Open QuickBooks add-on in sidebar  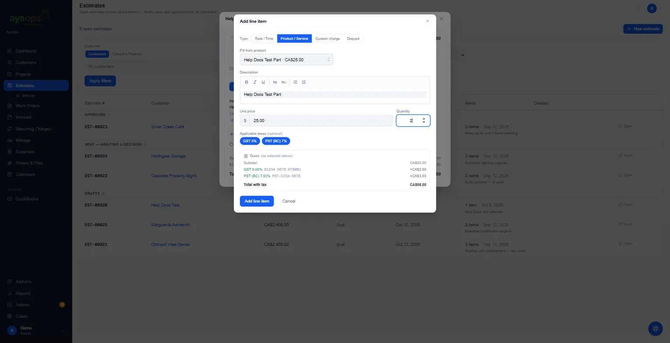[27, 199]
